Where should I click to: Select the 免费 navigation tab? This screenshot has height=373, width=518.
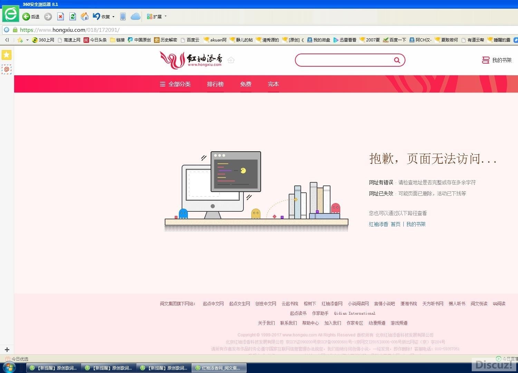(246, 84)
